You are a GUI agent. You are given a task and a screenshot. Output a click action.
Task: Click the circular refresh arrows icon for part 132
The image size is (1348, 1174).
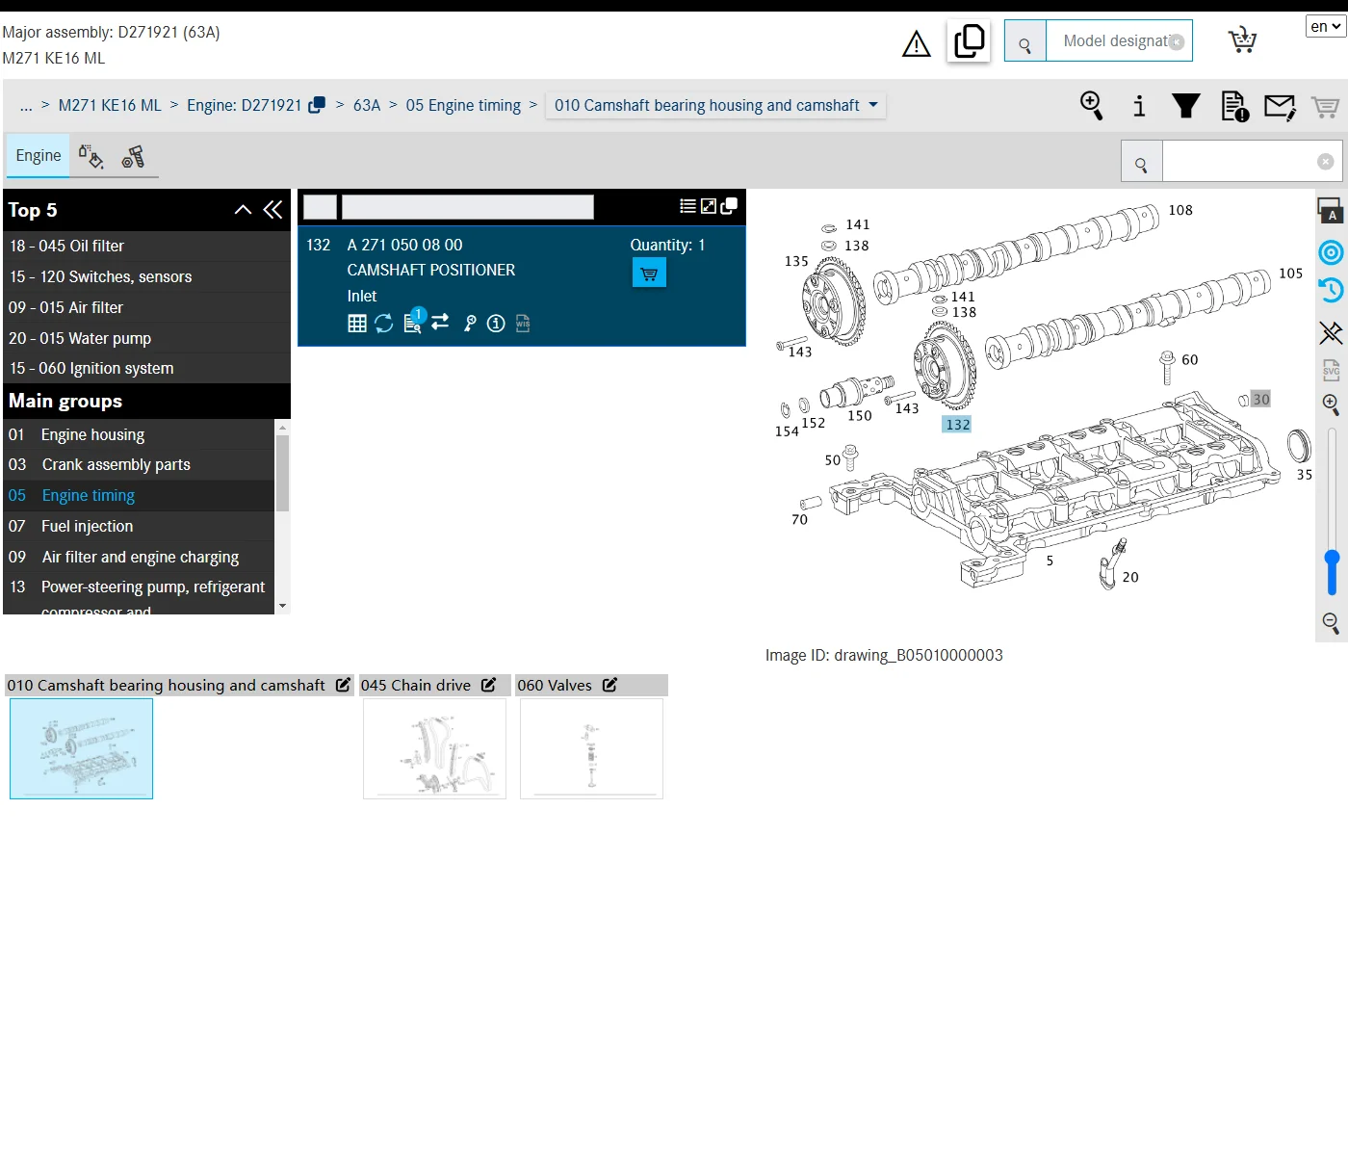pos(384,324)
